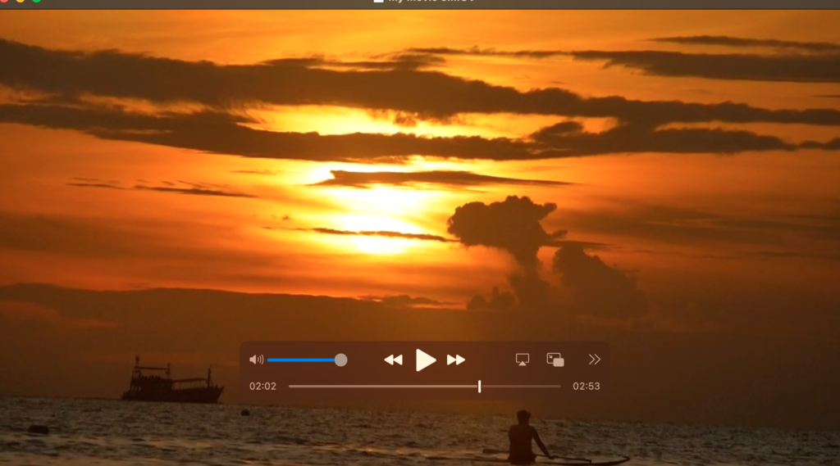Screen dimensions: 840x466
Task: Mute audio using the speaker icon
Action: point(256,360)
